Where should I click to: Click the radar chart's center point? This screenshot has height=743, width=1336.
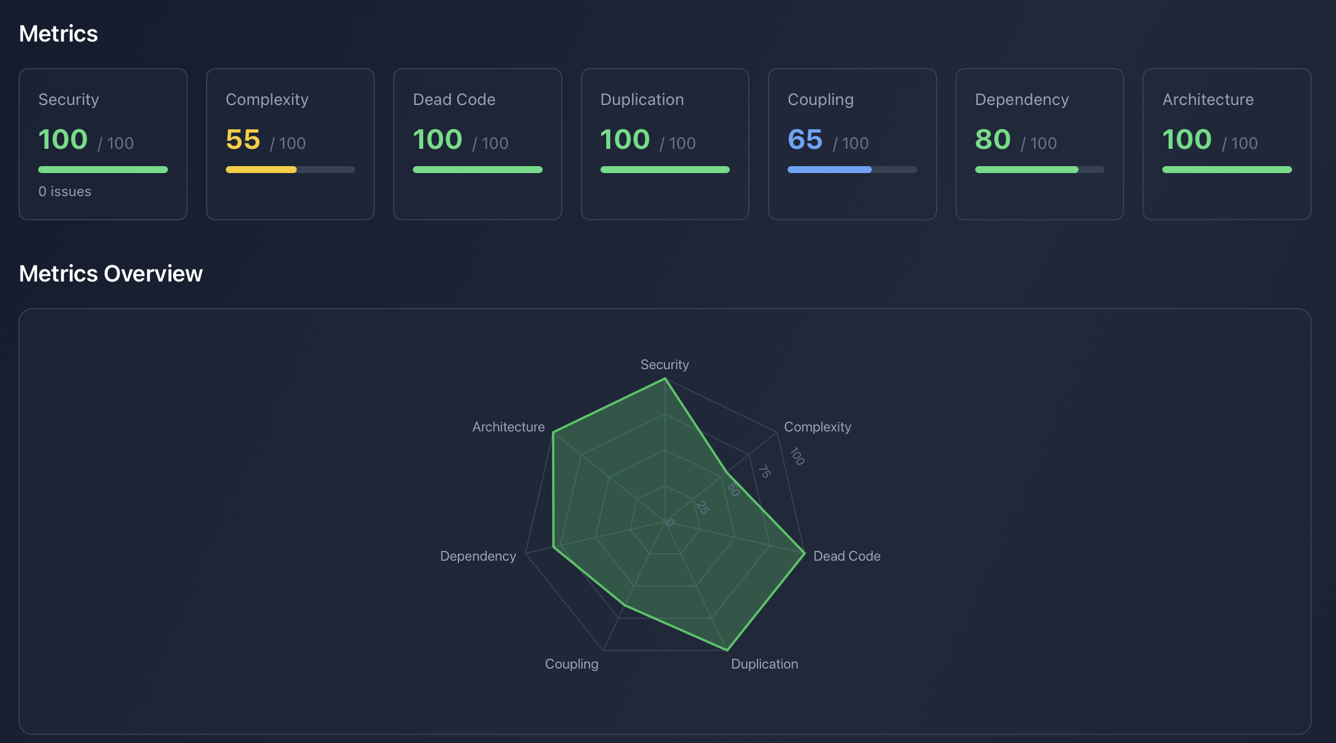click(x=665, y=522)
